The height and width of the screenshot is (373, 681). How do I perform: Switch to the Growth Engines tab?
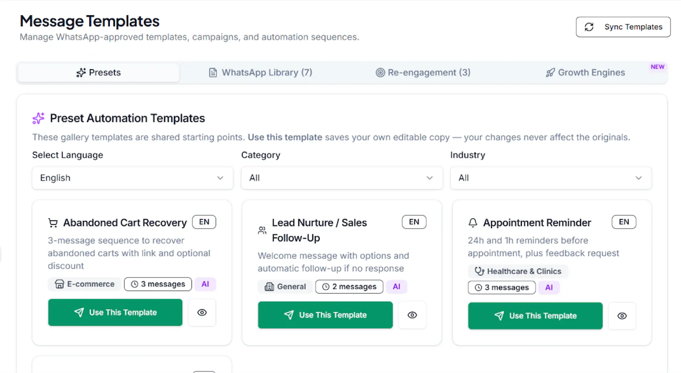click(585, 73)
